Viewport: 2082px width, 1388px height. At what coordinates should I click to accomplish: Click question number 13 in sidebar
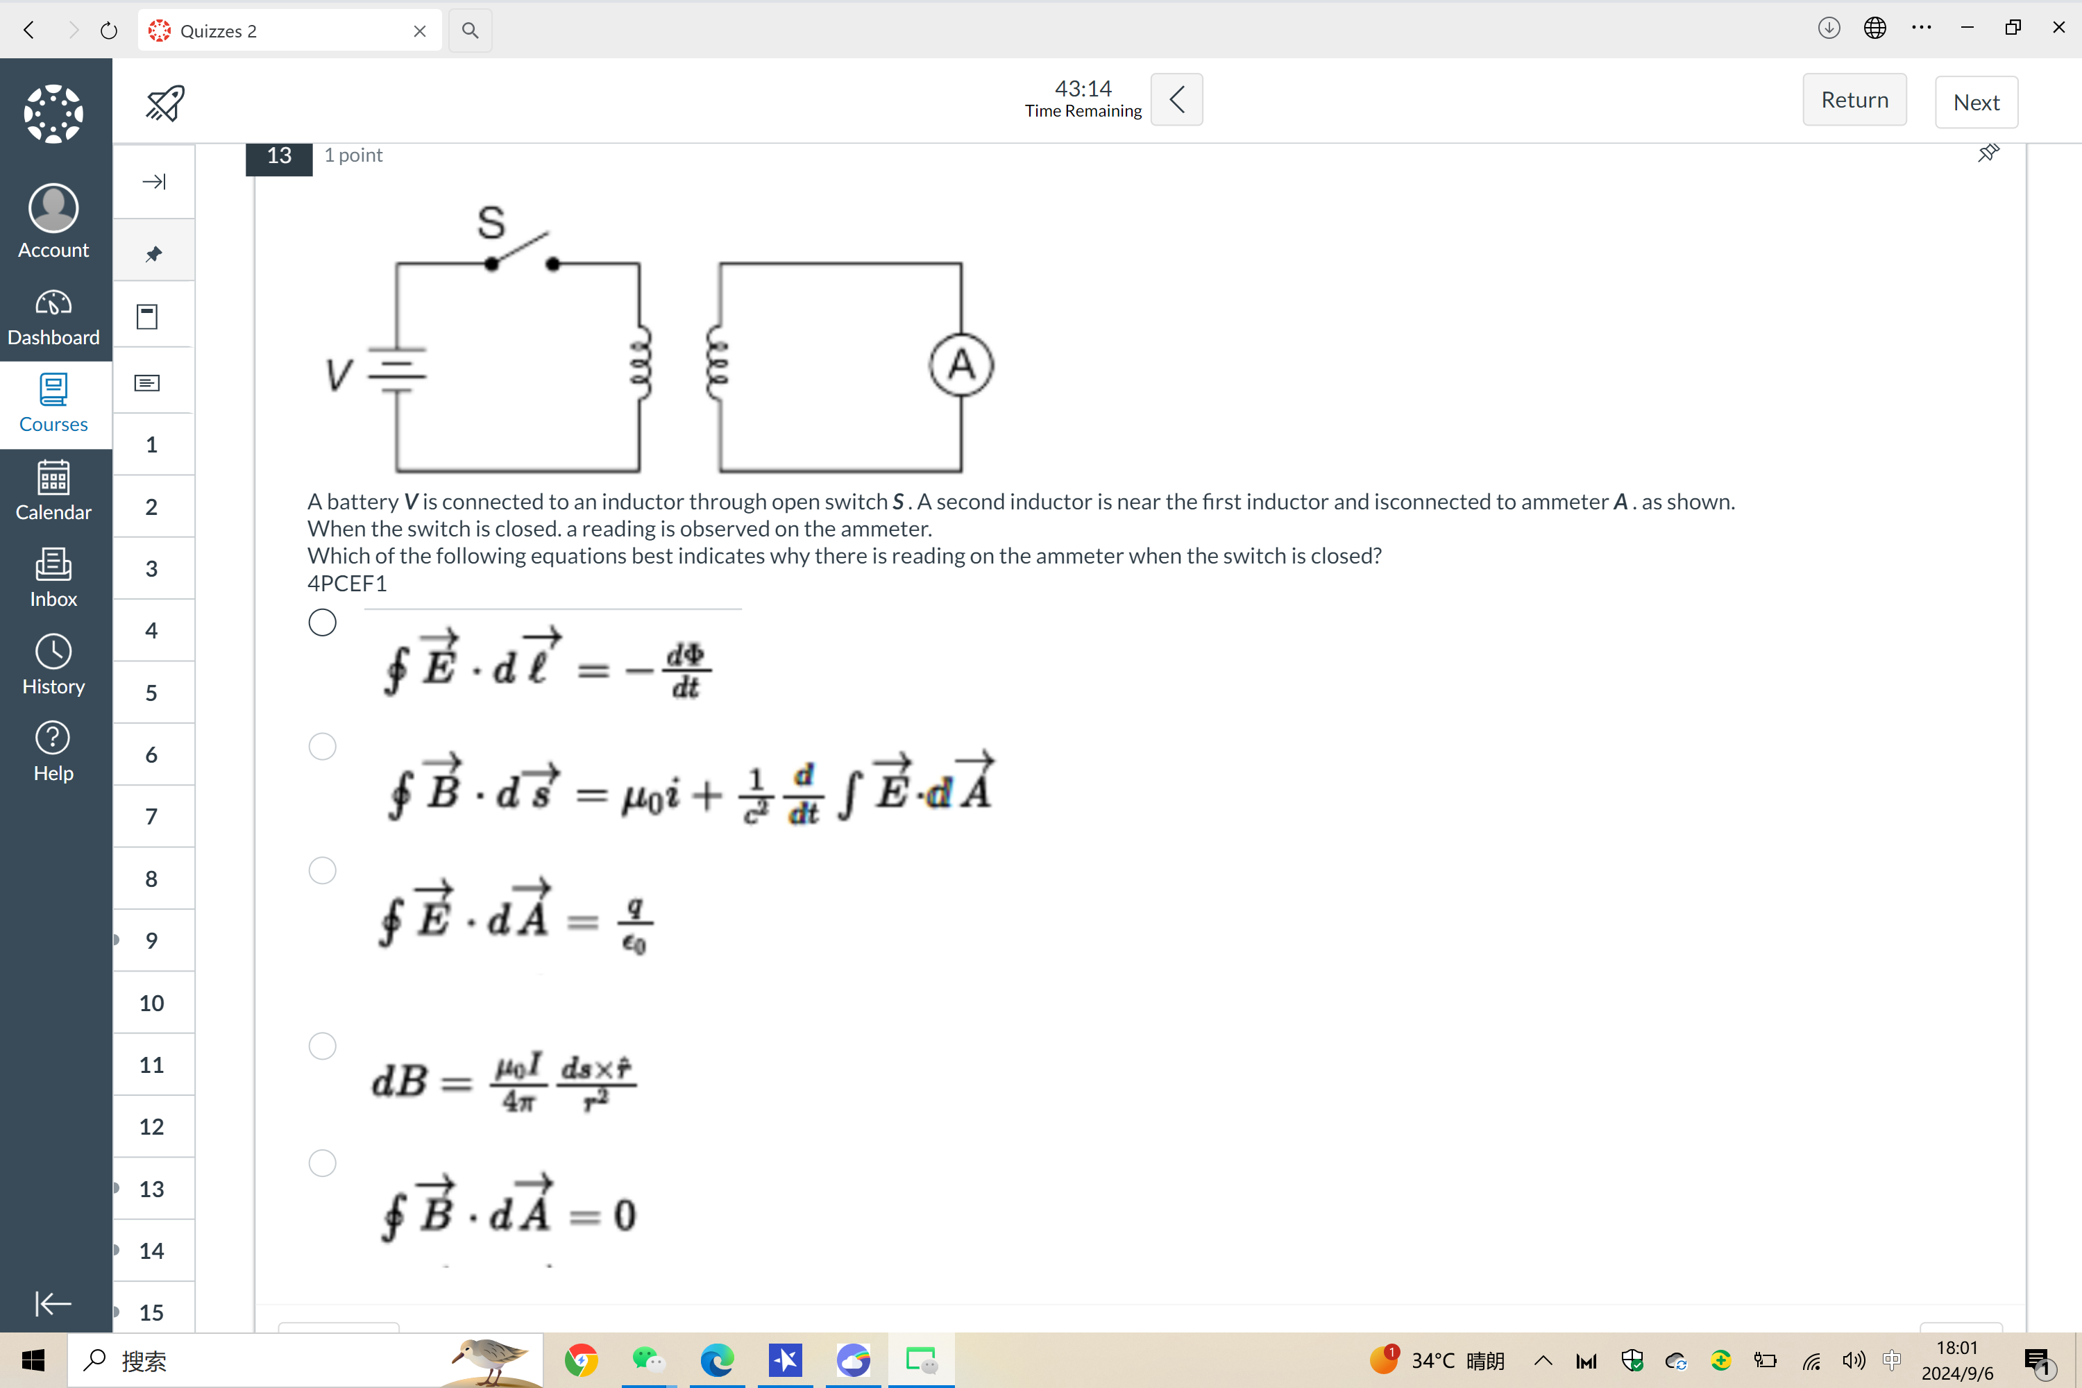(151, 1188)
